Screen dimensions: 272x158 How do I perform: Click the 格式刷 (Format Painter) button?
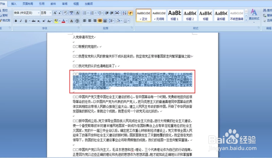(5, 21)
